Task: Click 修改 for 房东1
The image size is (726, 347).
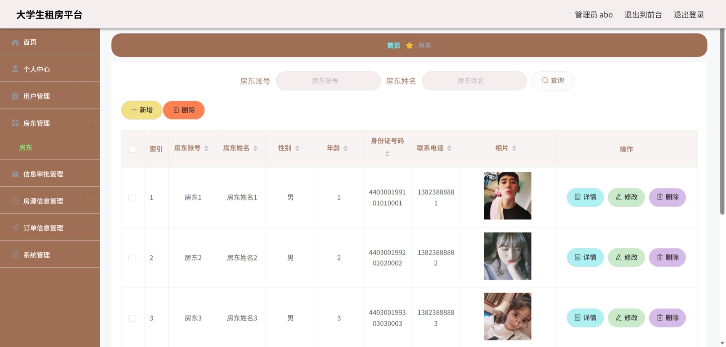Action: tap(626, 197)
